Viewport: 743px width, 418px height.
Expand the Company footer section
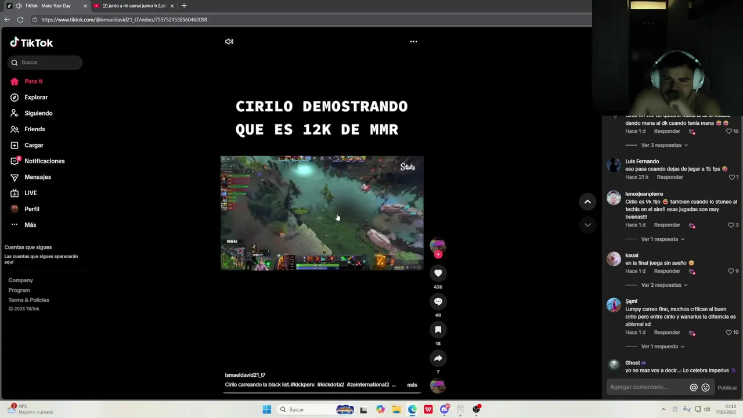20,280
